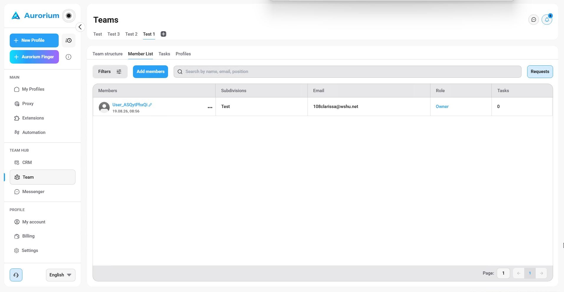This screenshot has height=292, width=564.
Task: Edit member name with the pencil icon
Action: coord(150,105)
